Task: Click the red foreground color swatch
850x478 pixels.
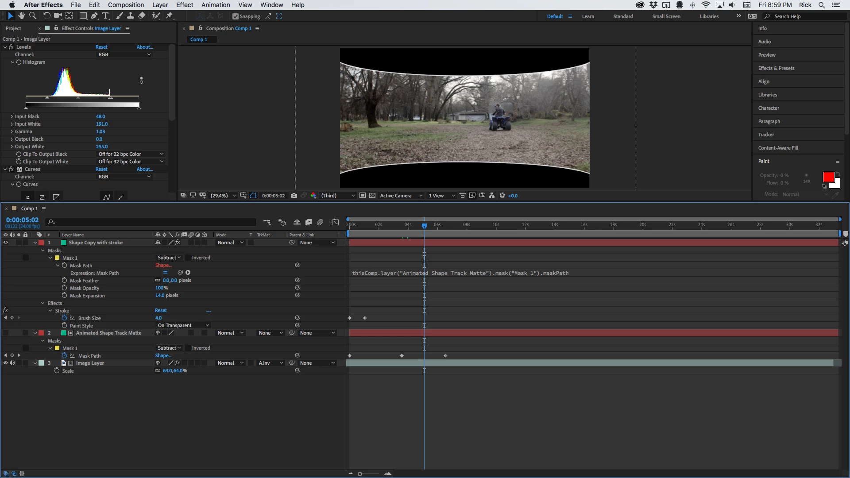Action: click(x=828, y=177)
